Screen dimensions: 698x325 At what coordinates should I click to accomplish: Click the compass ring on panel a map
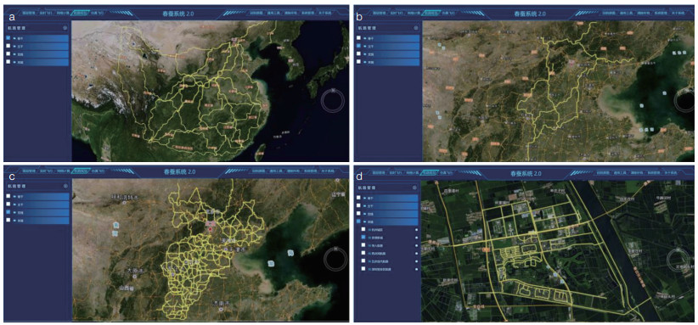tap(333, 101)
